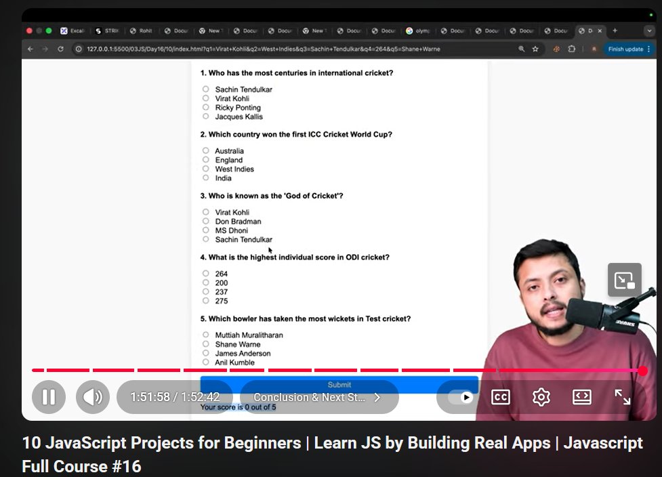Switch to the Rohit tab

142,30
